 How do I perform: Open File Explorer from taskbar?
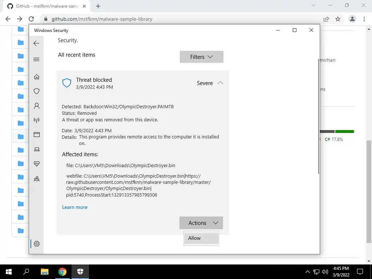pos(44,272)
